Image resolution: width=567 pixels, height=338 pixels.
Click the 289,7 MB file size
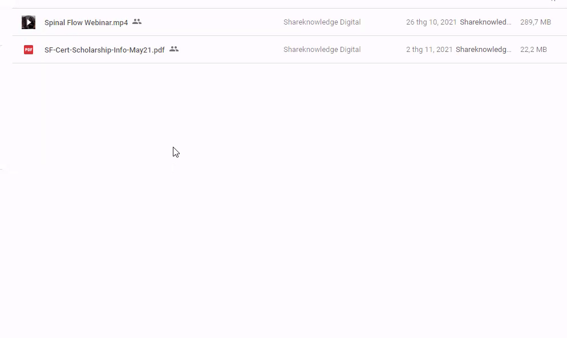[x=535, y=22]
